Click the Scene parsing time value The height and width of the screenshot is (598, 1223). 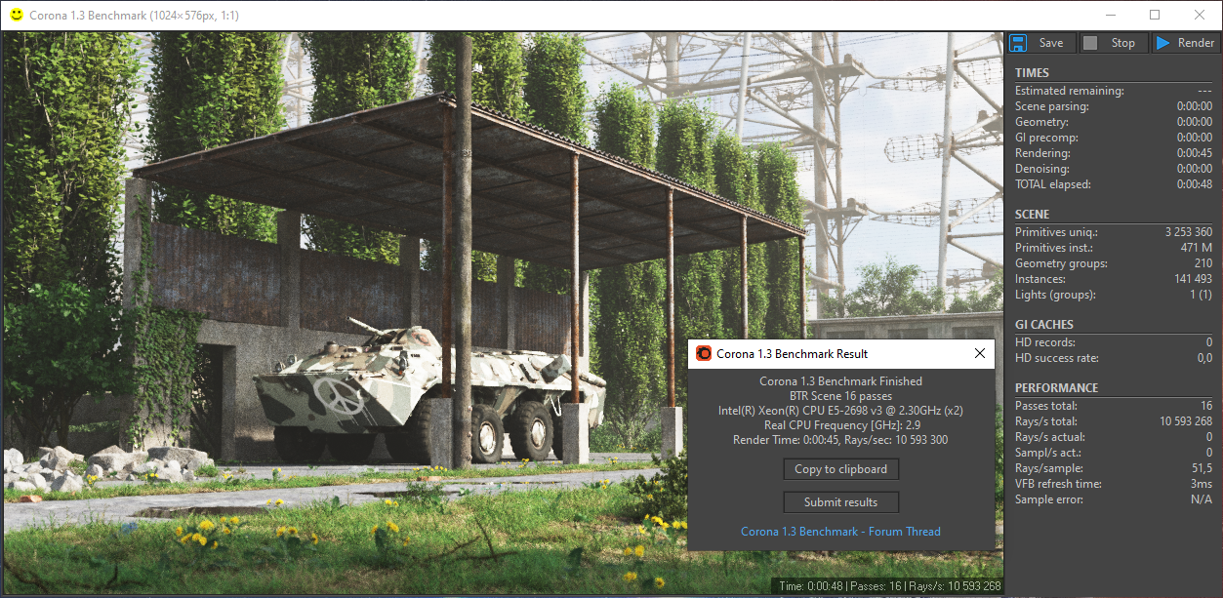[1194, 106]
